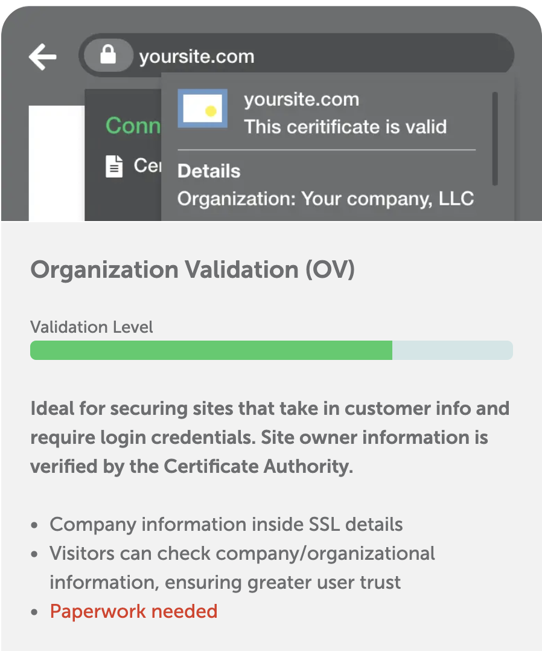Click the red "Paperwork needed" text

(133, 611)
